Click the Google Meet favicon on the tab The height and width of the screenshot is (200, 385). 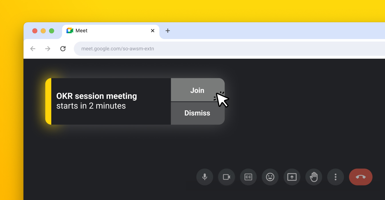pyautogui.click(x=70, y=30)
